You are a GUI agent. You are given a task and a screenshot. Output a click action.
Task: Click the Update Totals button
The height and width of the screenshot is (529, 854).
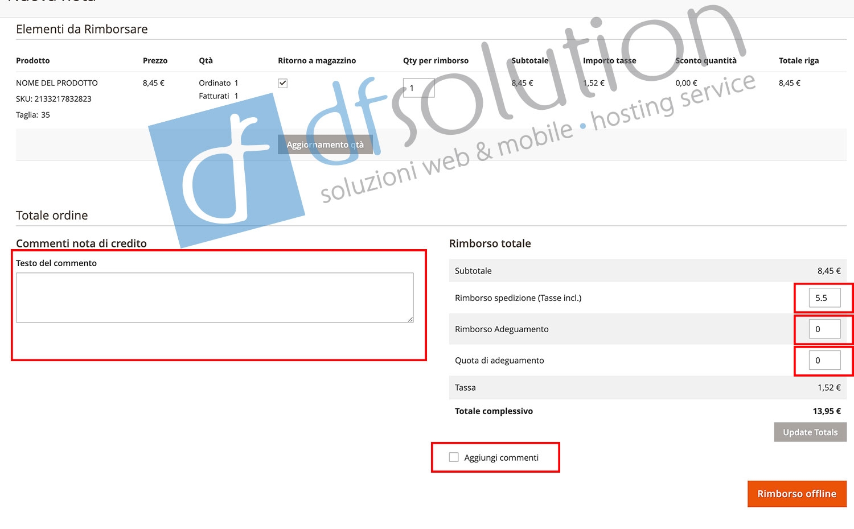point(810,432)
